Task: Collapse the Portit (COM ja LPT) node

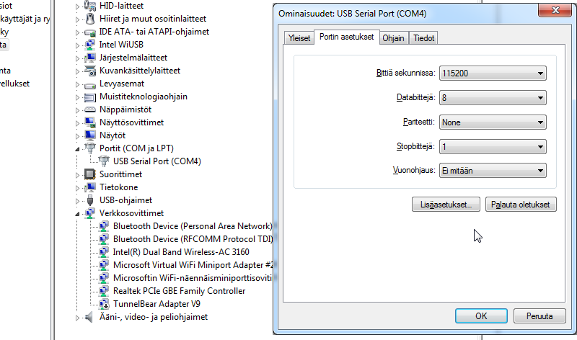Action: click(x=78, y=148)
